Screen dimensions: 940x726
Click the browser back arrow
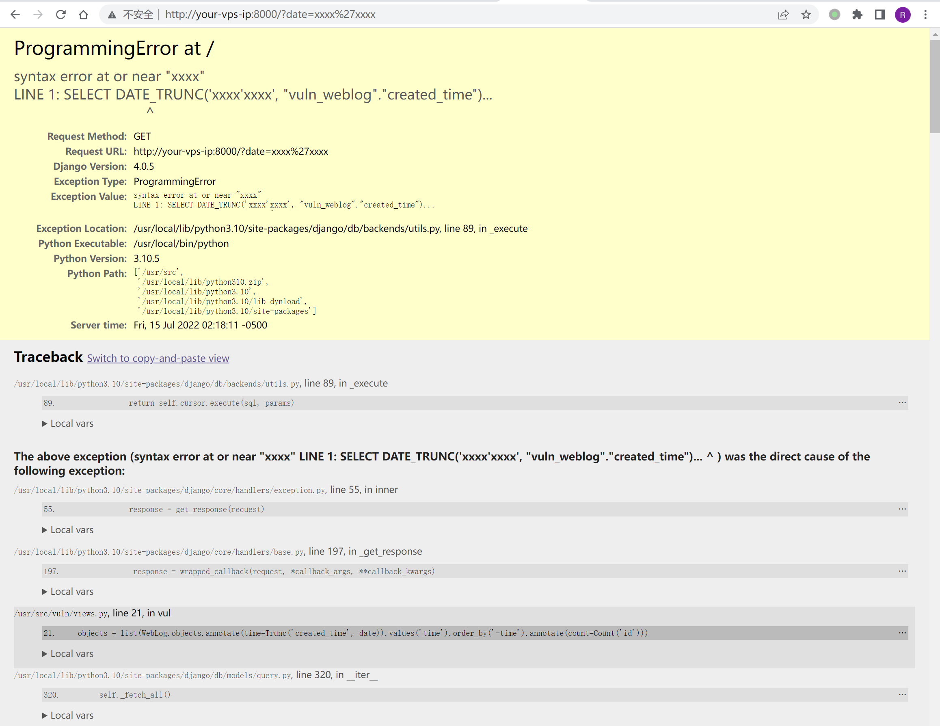pos(15,15)
